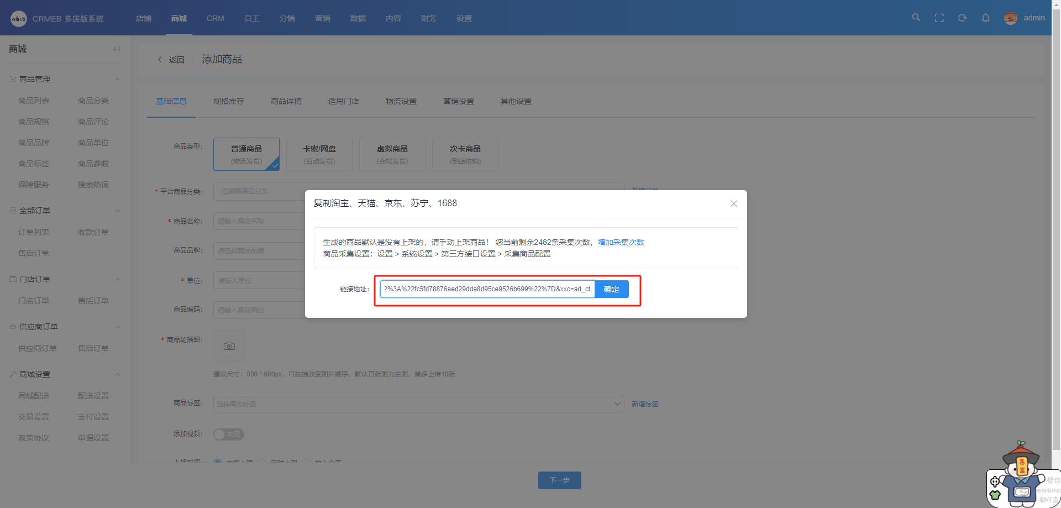Click the 确定 button in the dialog
Image resolution: width=1061 pixels, height=508 pixels.
(611, 289)
